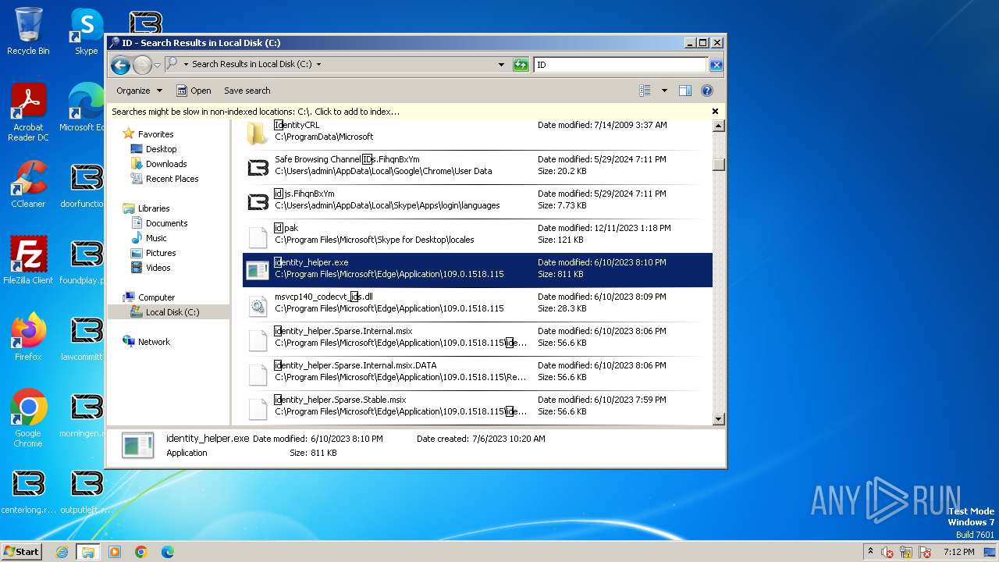The width and height of the screenshot is (999, 562).
Task: Select identity_helper.Sparse.Internal.msix.DATA result
Action: coord(477,372)
